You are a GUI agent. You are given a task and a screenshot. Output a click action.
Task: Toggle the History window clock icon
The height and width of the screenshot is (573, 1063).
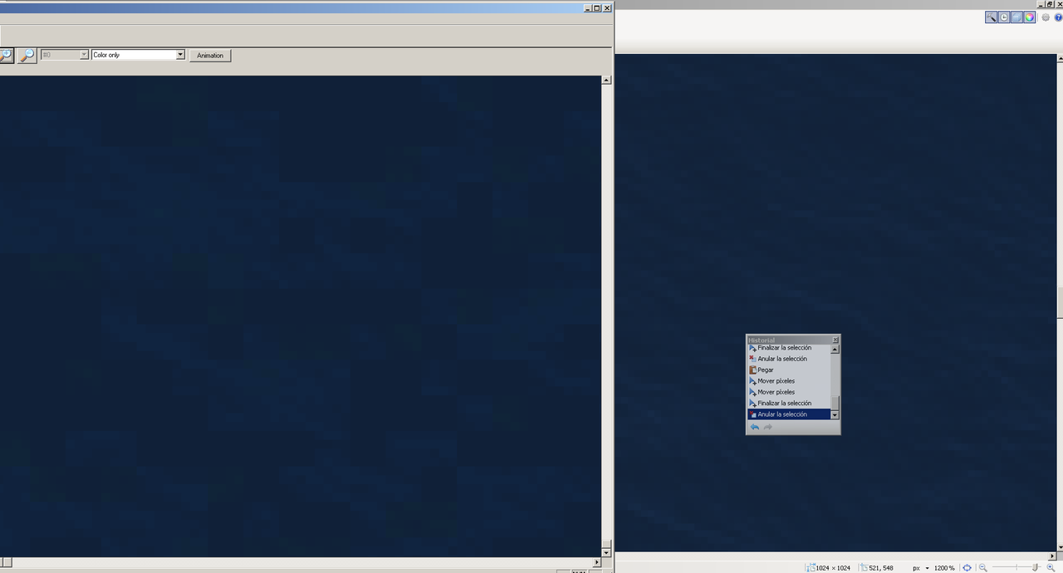pyautogui.click(x=1004, y=17)
